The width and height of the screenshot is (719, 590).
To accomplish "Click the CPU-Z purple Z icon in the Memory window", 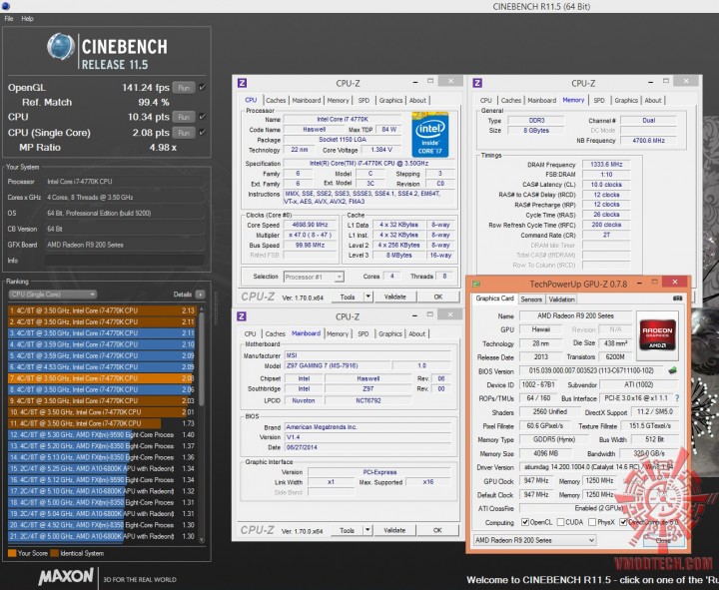I will tap(477, 83).
